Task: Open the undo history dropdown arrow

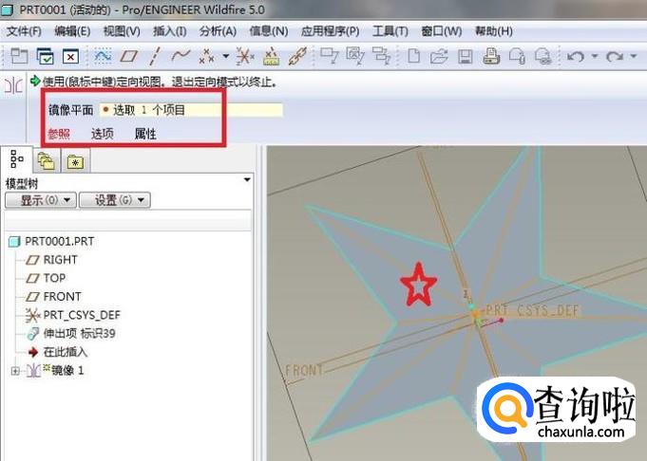Action: click(595, 56)
